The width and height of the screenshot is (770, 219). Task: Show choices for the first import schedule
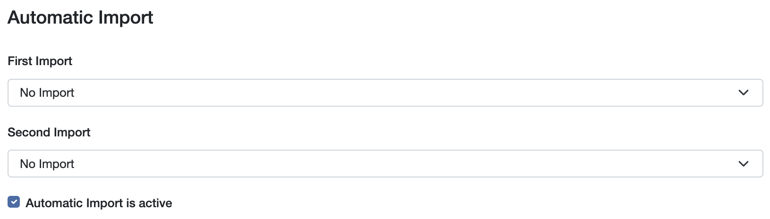(x=385, y=93)
